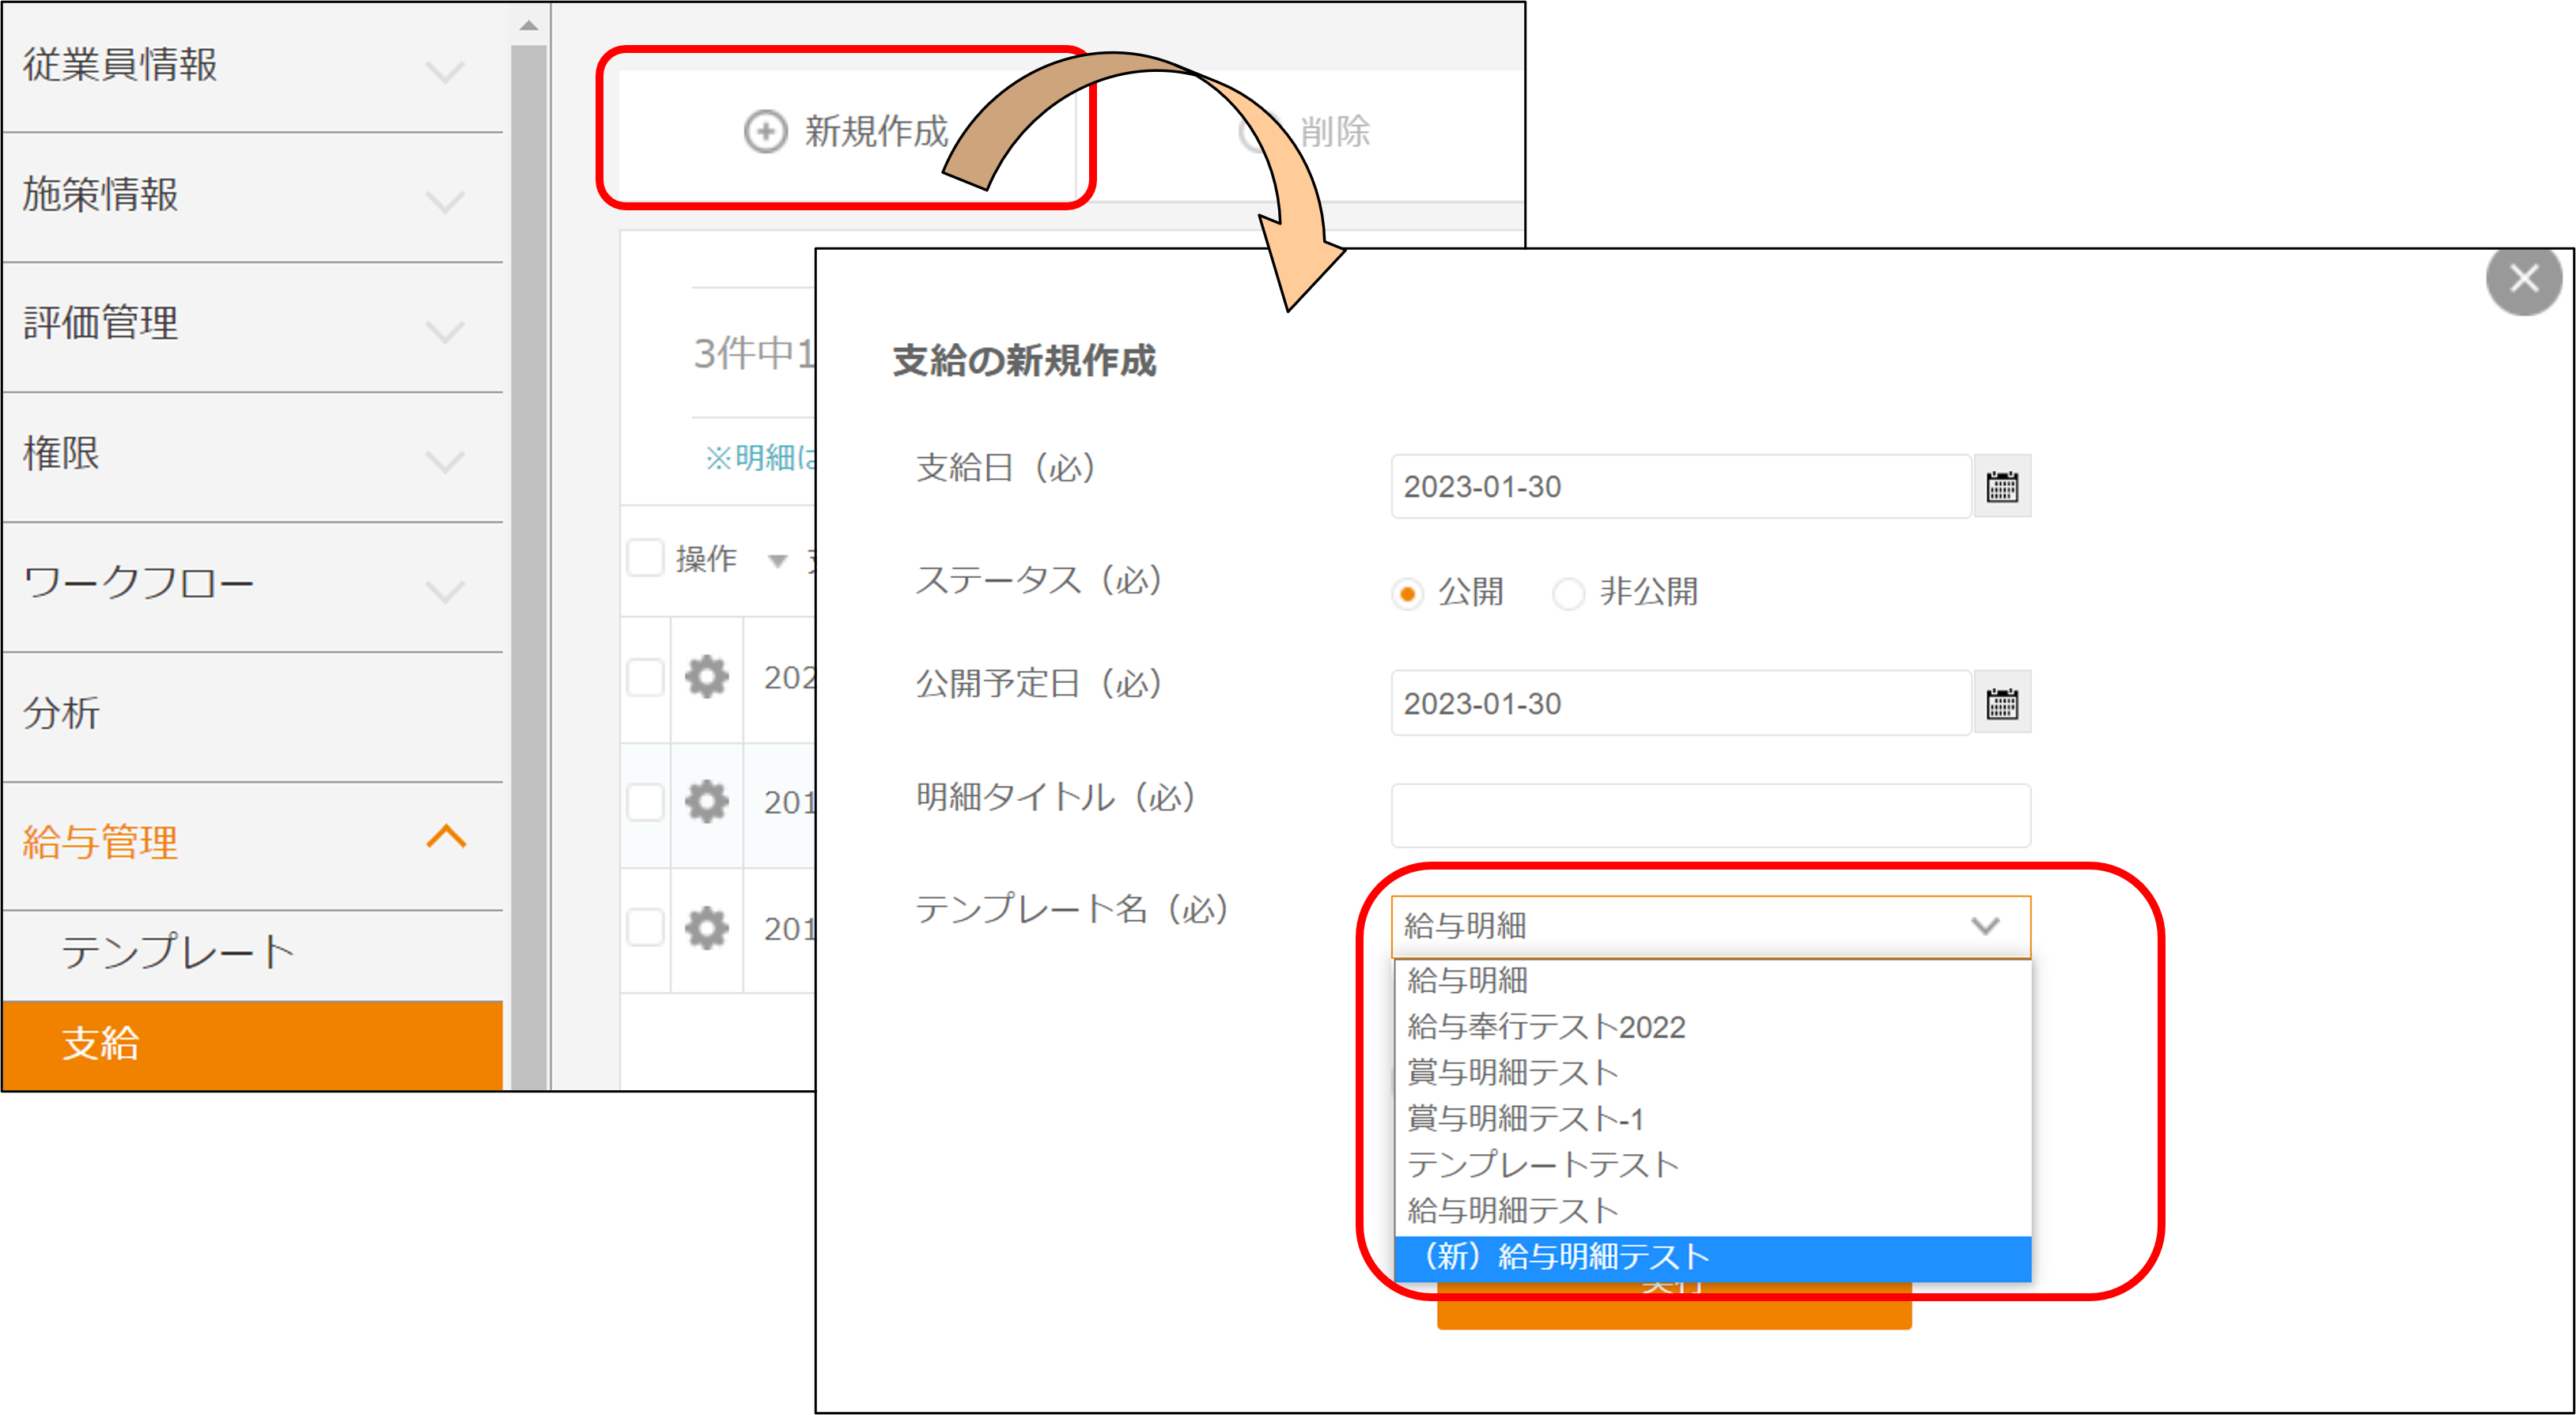Viewport: 2576px width, 1415px height.
Task: Click gear icon in first table row
Action: (706, 677)
